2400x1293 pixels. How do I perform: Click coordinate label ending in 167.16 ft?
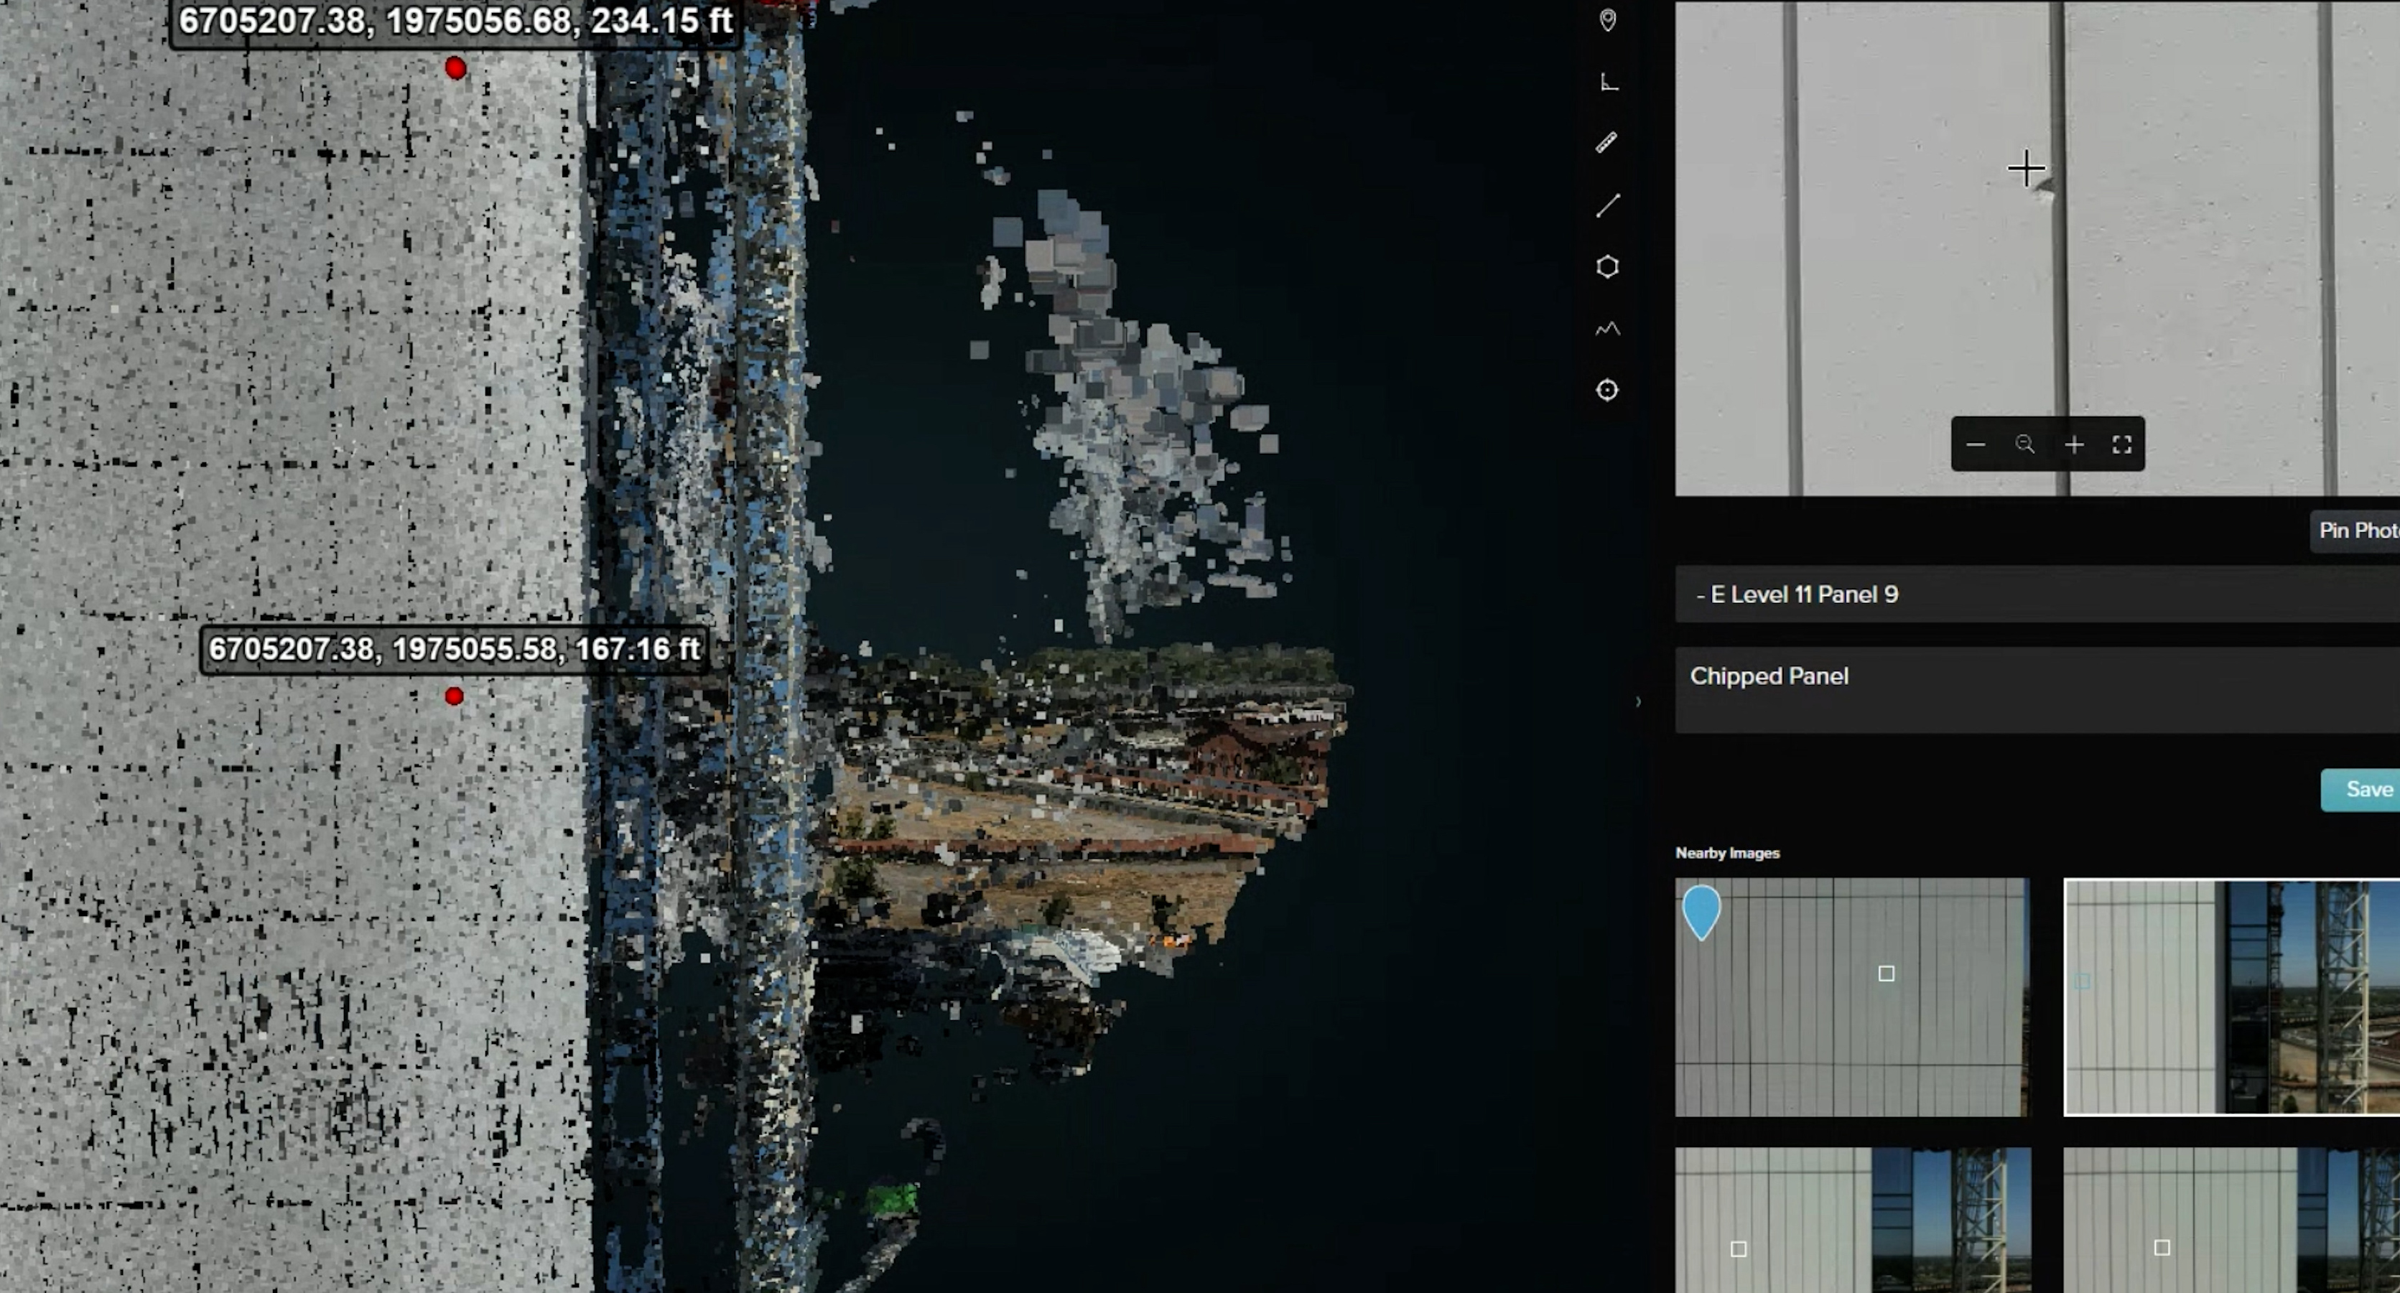tap(454, 648)
